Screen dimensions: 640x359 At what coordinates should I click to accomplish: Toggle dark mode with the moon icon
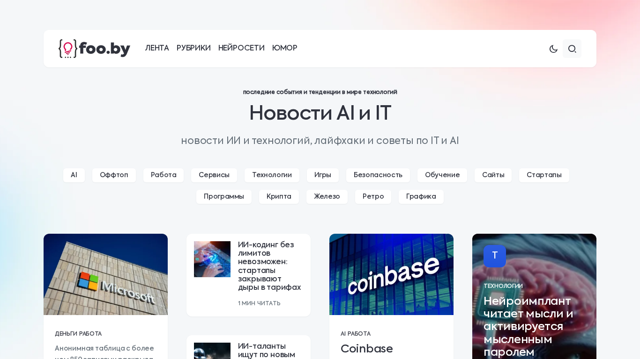point(553,49)
